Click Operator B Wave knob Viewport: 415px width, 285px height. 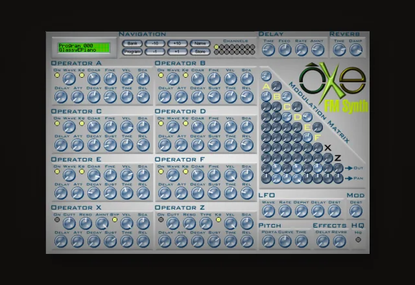point(173,79)
